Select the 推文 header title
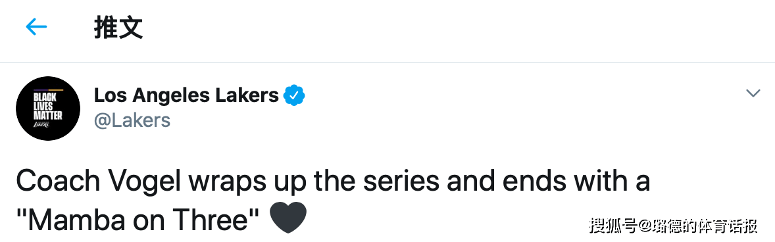Viewport: 775px width, 242px height. [118, 27]
